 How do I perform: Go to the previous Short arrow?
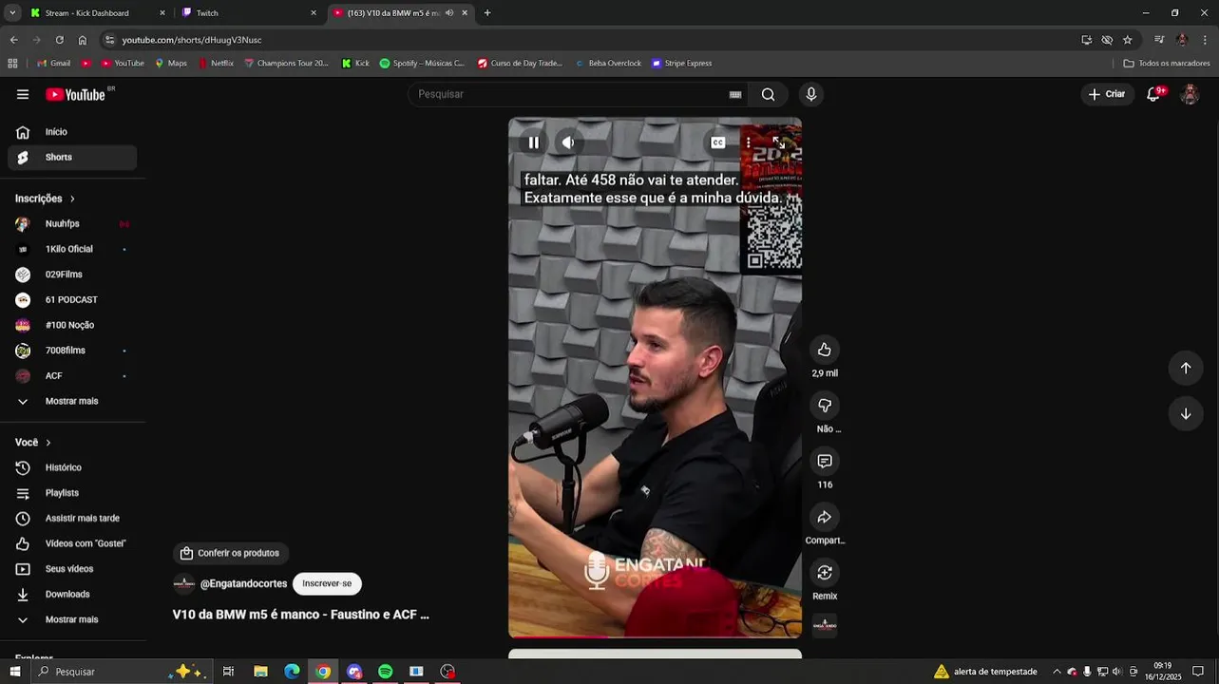click(1186, 368)
